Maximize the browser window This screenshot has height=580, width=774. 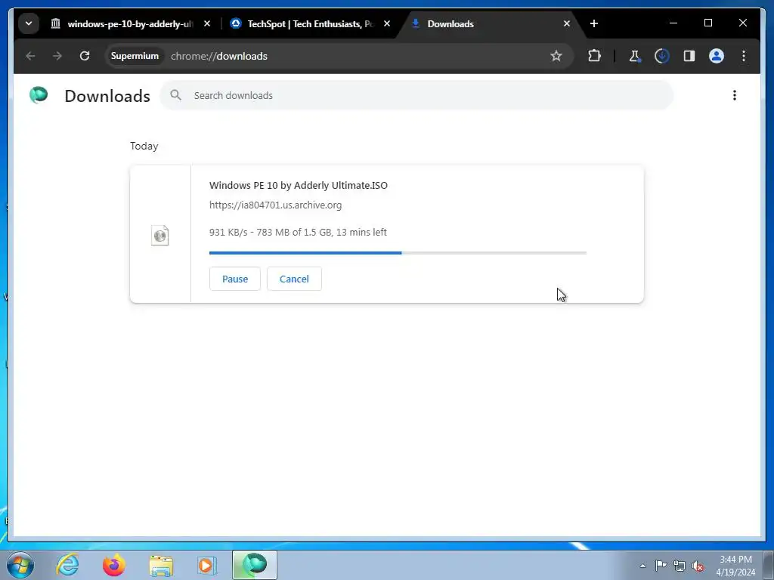click(707, 23)
